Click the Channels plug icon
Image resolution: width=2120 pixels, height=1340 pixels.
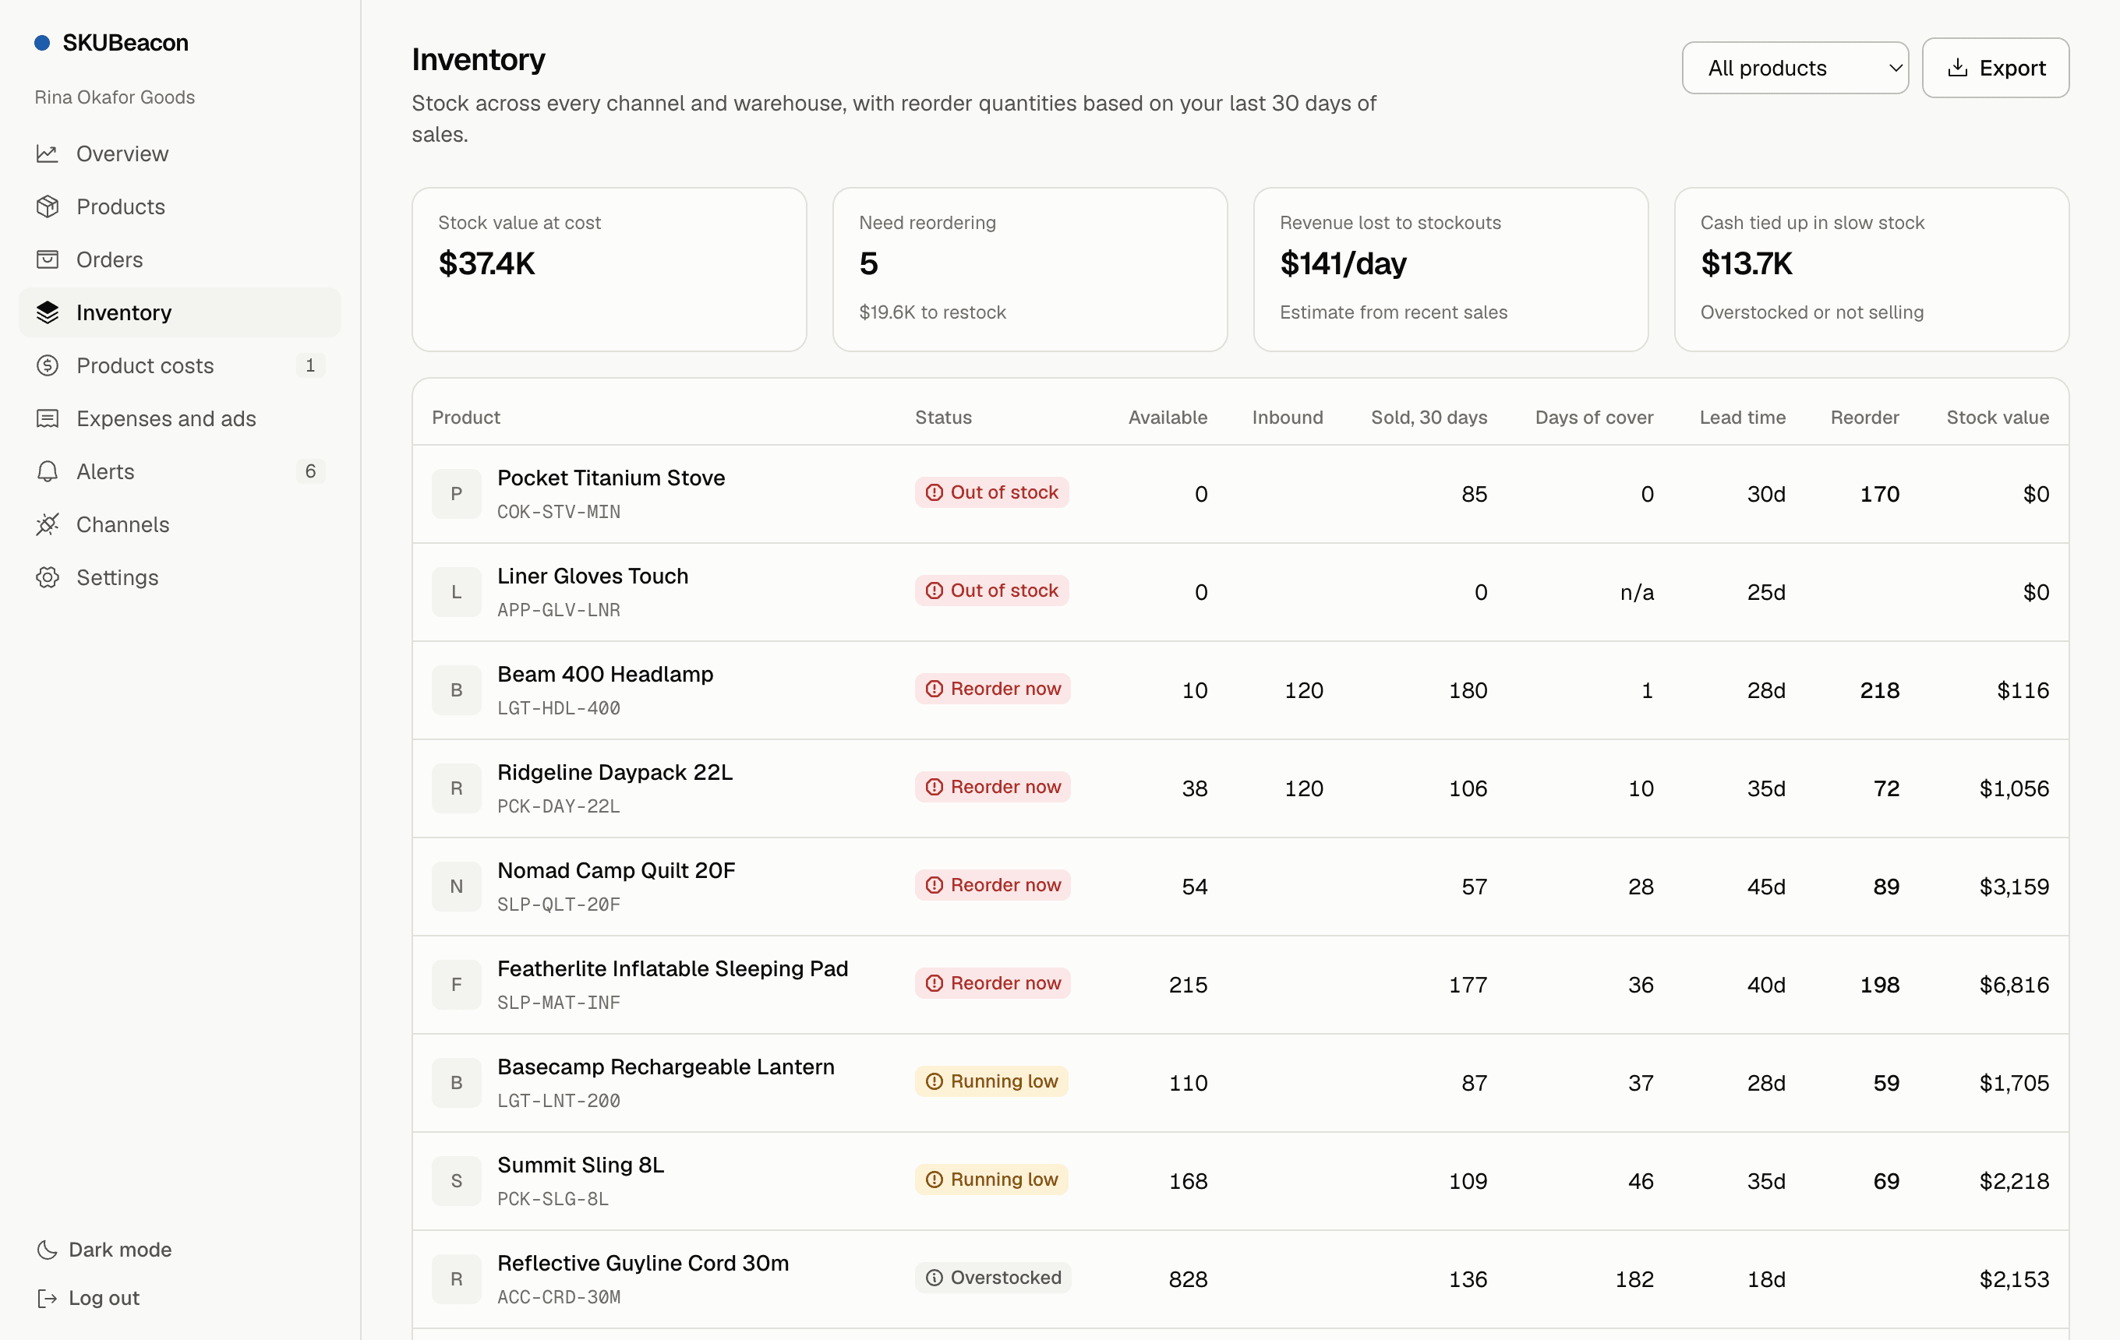[x=48, y=524]
